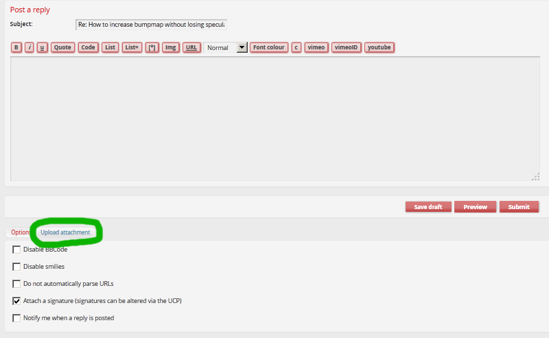Switch to the Upload attachment tab

pyautogui.click(x=65, y=232)
